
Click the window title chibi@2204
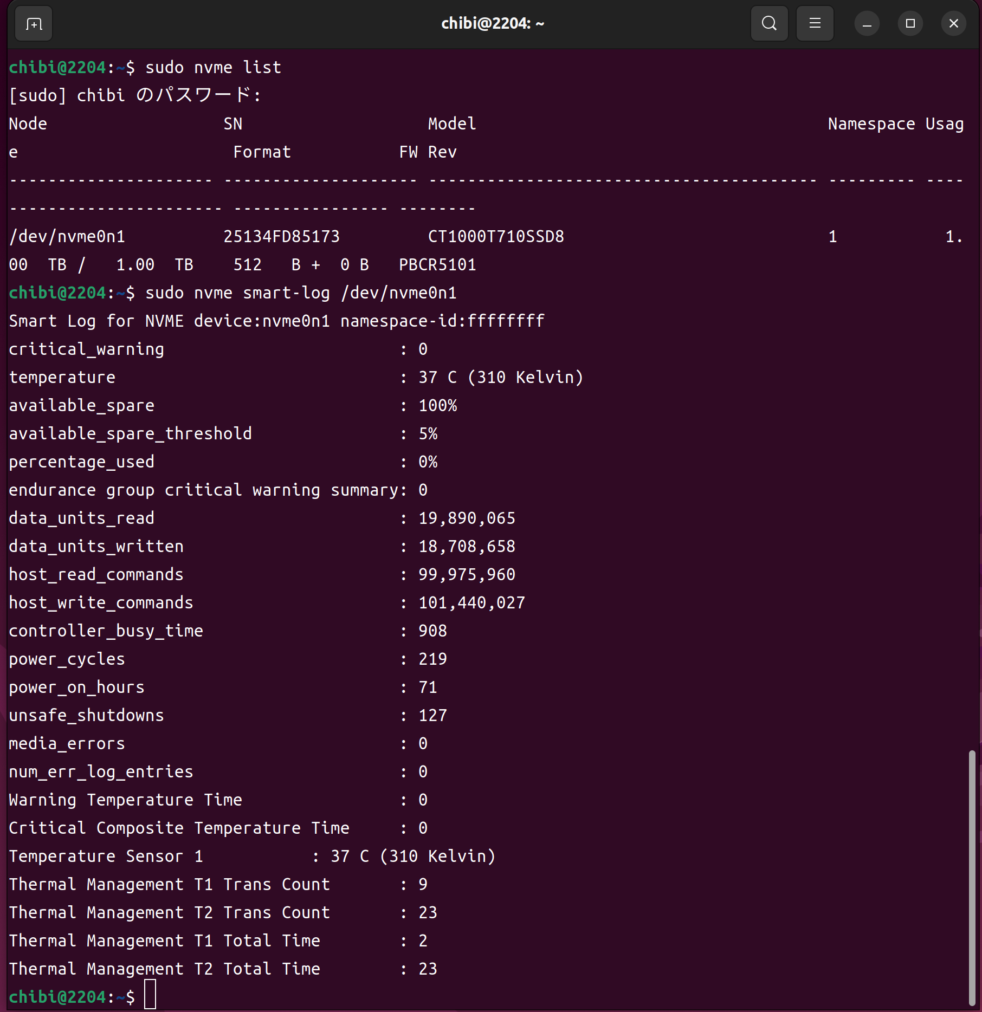coord(492,24)
